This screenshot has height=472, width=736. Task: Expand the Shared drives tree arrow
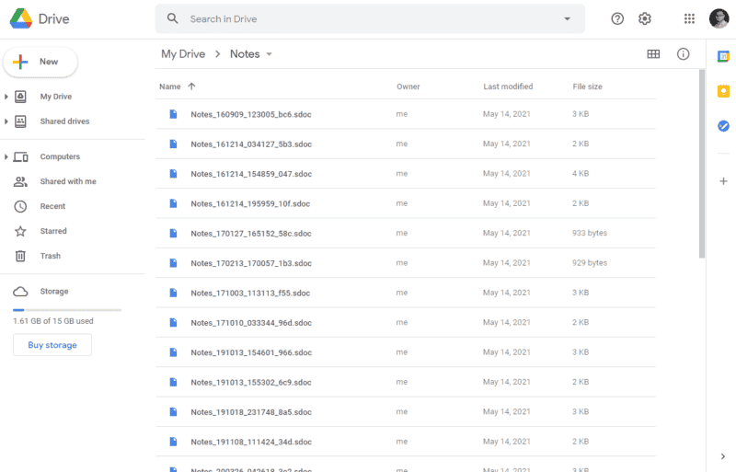point(6,121)
